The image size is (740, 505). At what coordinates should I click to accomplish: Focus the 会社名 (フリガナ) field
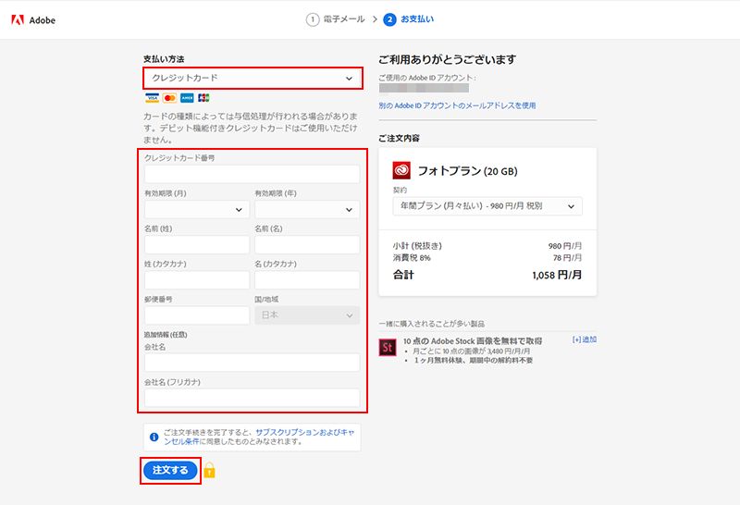click(x=252, y=398)
